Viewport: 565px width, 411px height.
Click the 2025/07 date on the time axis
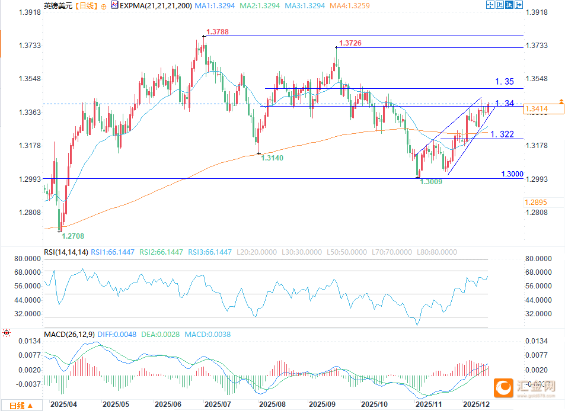(218, 404)
